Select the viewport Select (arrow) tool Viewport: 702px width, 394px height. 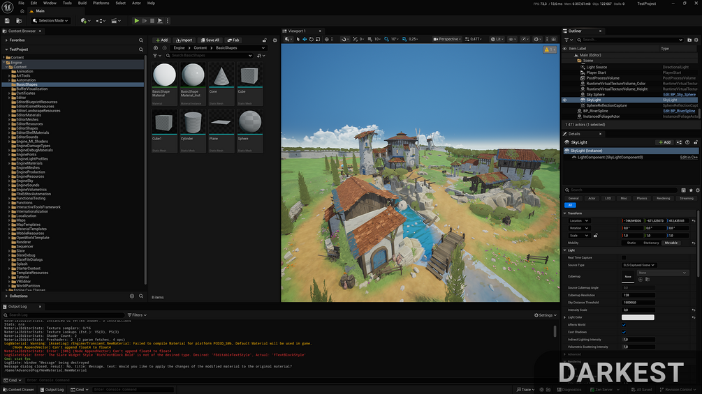(x=298, y=39)
